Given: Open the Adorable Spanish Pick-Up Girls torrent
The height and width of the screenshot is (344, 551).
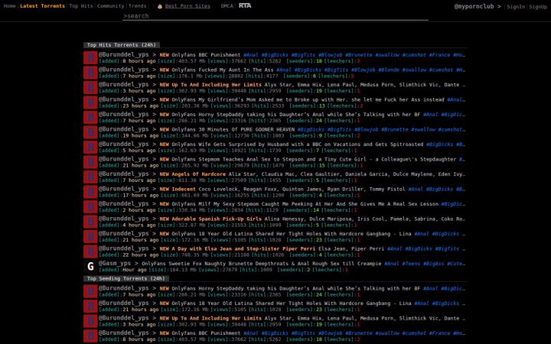Looking at the screenshot, I should tap(217, 219).
